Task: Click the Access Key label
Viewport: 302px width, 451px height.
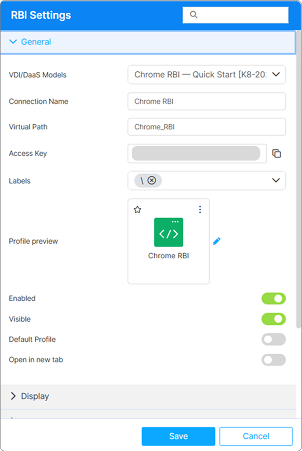Action: (28, 153)
